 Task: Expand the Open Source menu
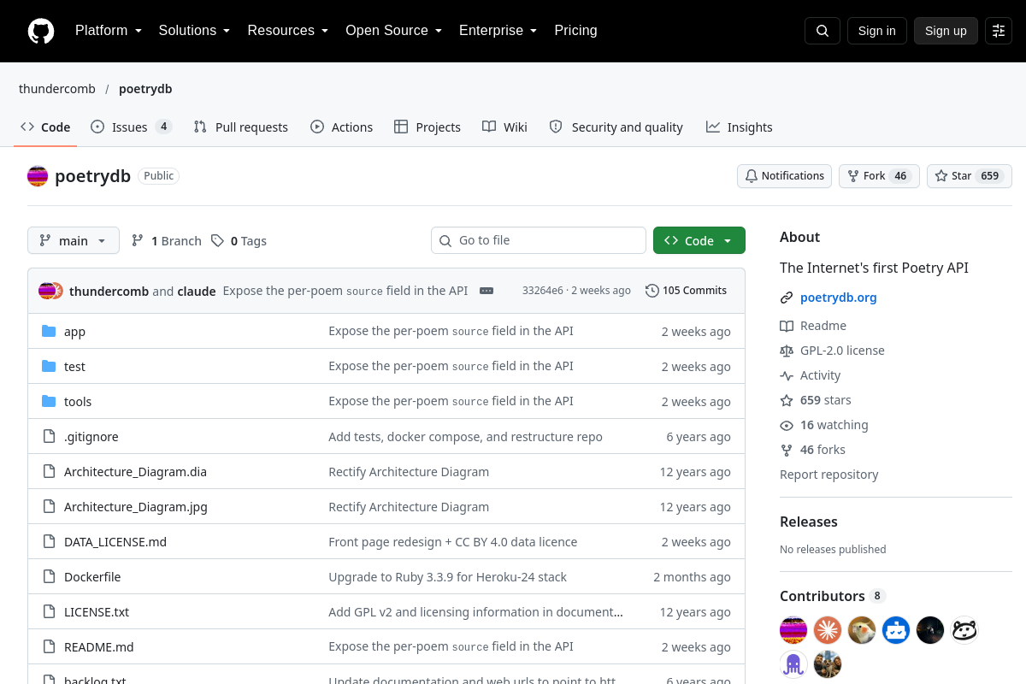pos(393,31)
